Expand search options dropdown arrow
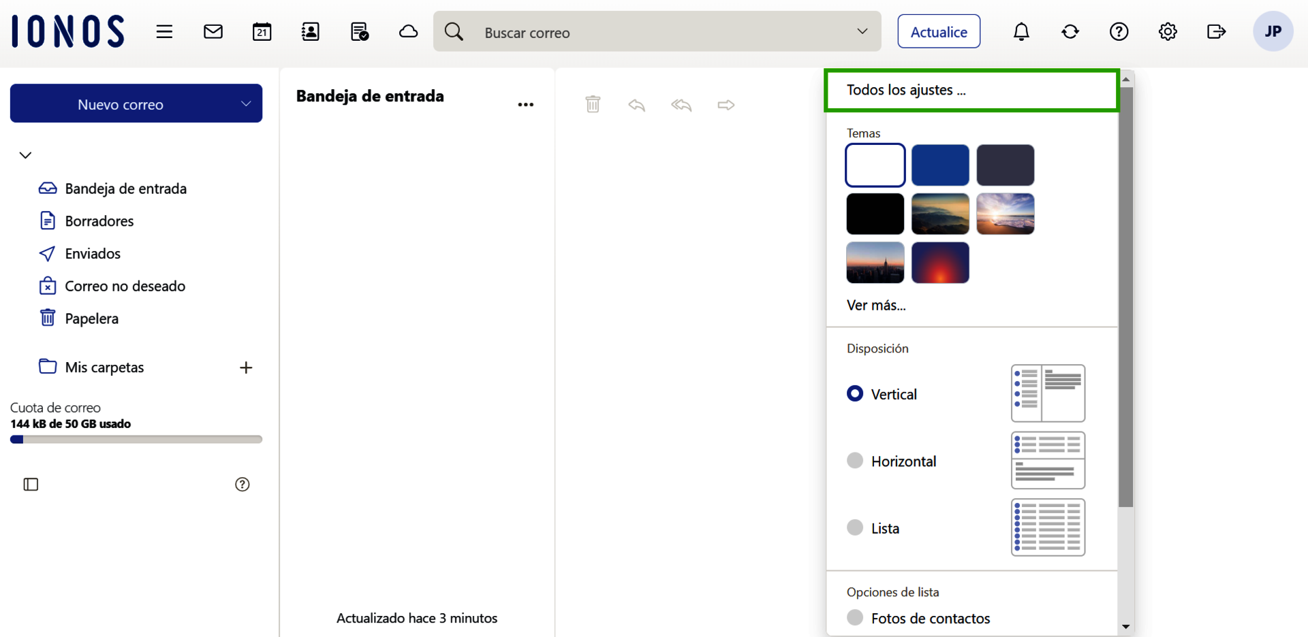 [862, 31]
